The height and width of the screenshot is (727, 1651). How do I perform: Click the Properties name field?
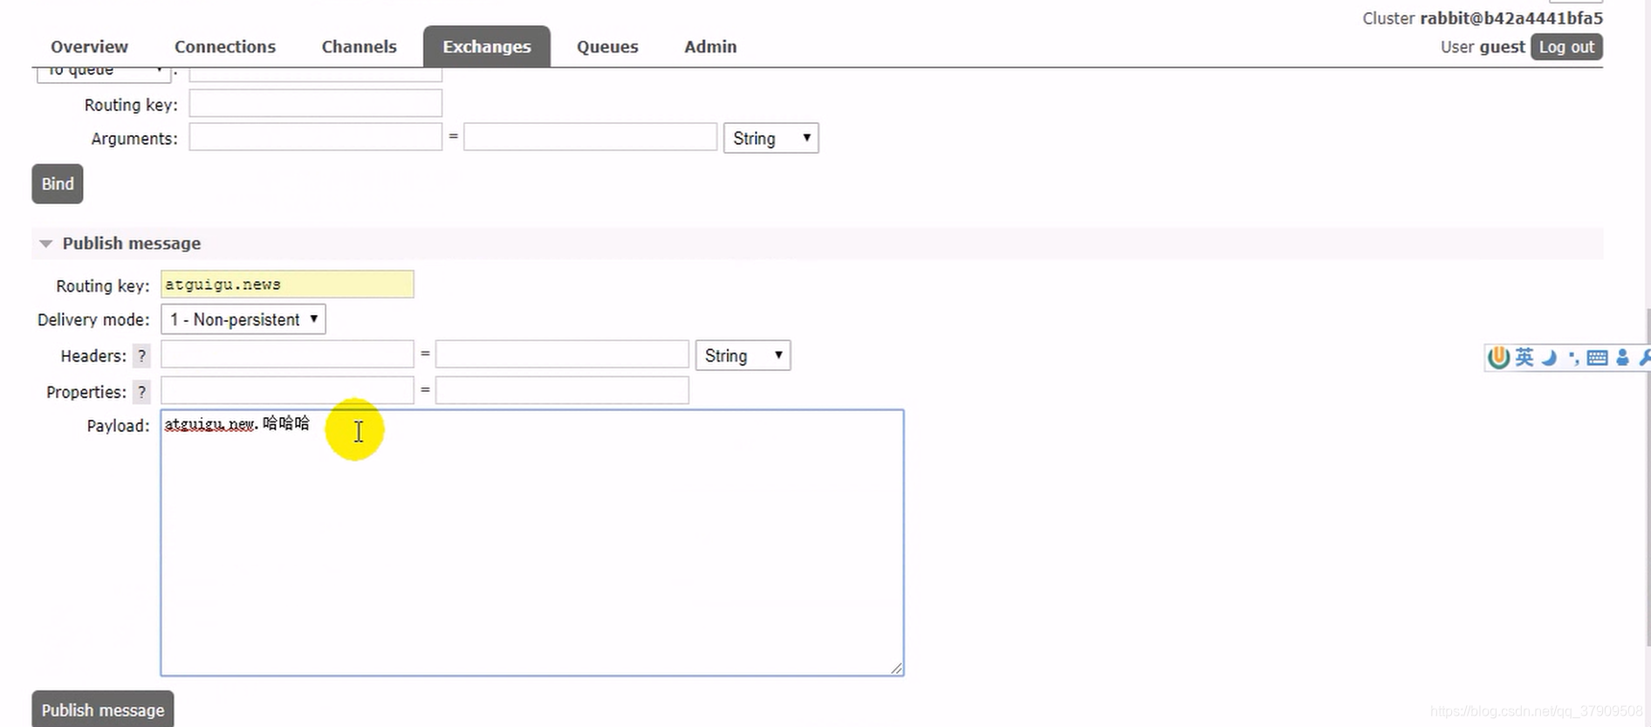(287, 390)
